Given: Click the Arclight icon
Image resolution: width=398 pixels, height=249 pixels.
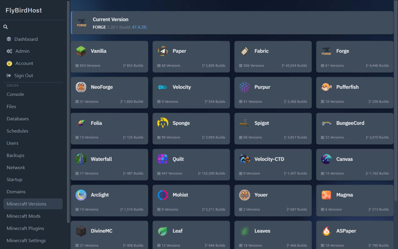Looking at the screenshot, I should point(81,195).
